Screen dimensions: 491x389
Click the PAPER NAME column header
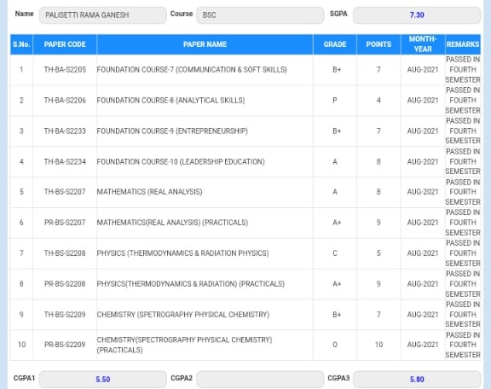pos(205,44)
